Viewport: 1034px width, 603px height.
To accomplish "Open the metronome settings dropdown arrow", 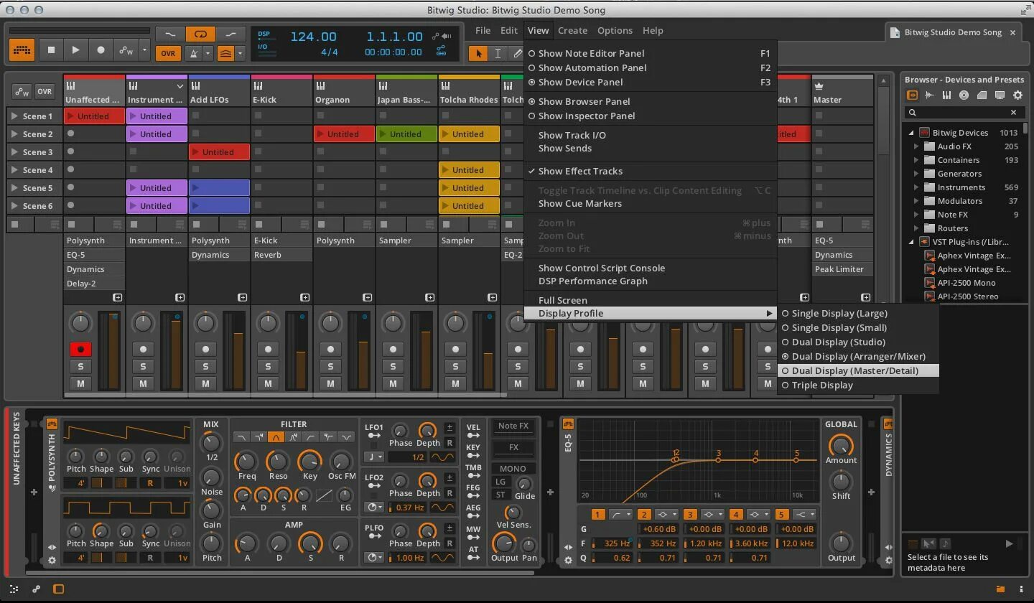I will tap(208, 53).
